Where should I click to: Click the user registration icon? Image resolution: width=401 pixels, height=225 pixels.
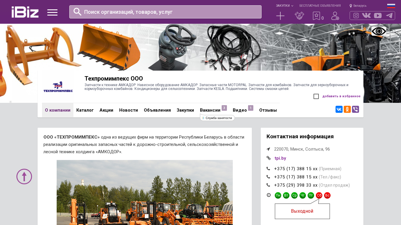(335, 16)
